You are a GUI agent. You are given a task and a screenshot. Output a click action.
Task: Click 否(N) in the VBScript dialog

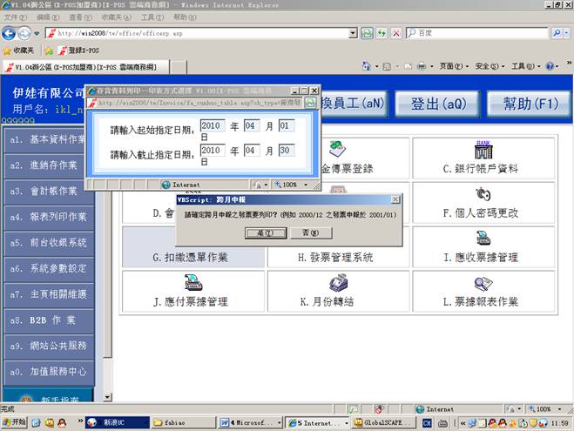311,232
